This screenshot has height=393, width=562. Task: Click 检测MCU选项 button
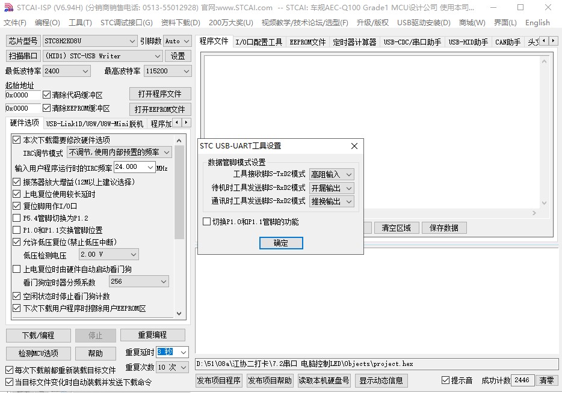(39, 353)
